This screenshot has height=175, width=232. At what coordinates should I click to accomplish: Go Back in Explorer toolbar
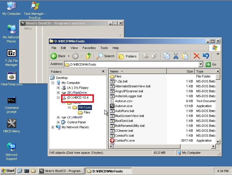pyautogui.click(x=58, y=56)
